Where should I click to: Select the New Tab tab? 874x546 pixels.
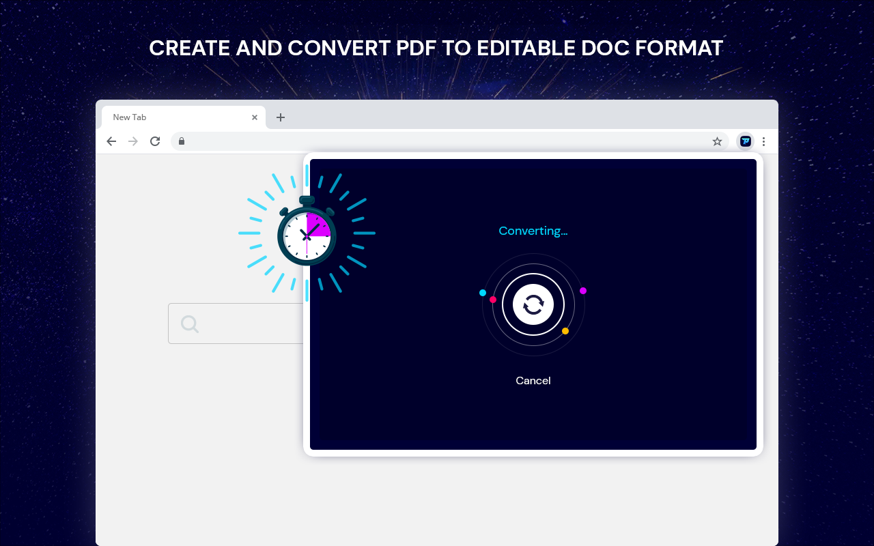[x=184, y=117]
